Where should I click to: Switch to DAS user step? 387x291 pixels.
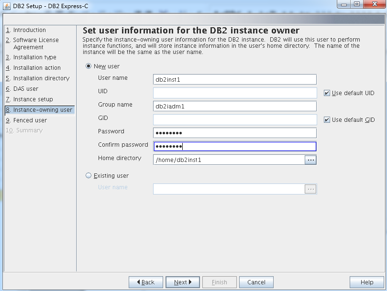[x=22, y=89]
